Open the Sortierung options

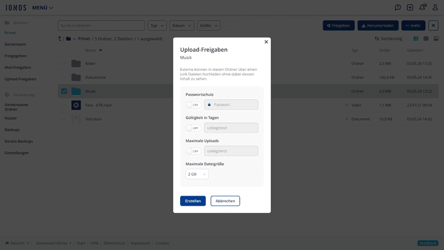coord(388,38)
